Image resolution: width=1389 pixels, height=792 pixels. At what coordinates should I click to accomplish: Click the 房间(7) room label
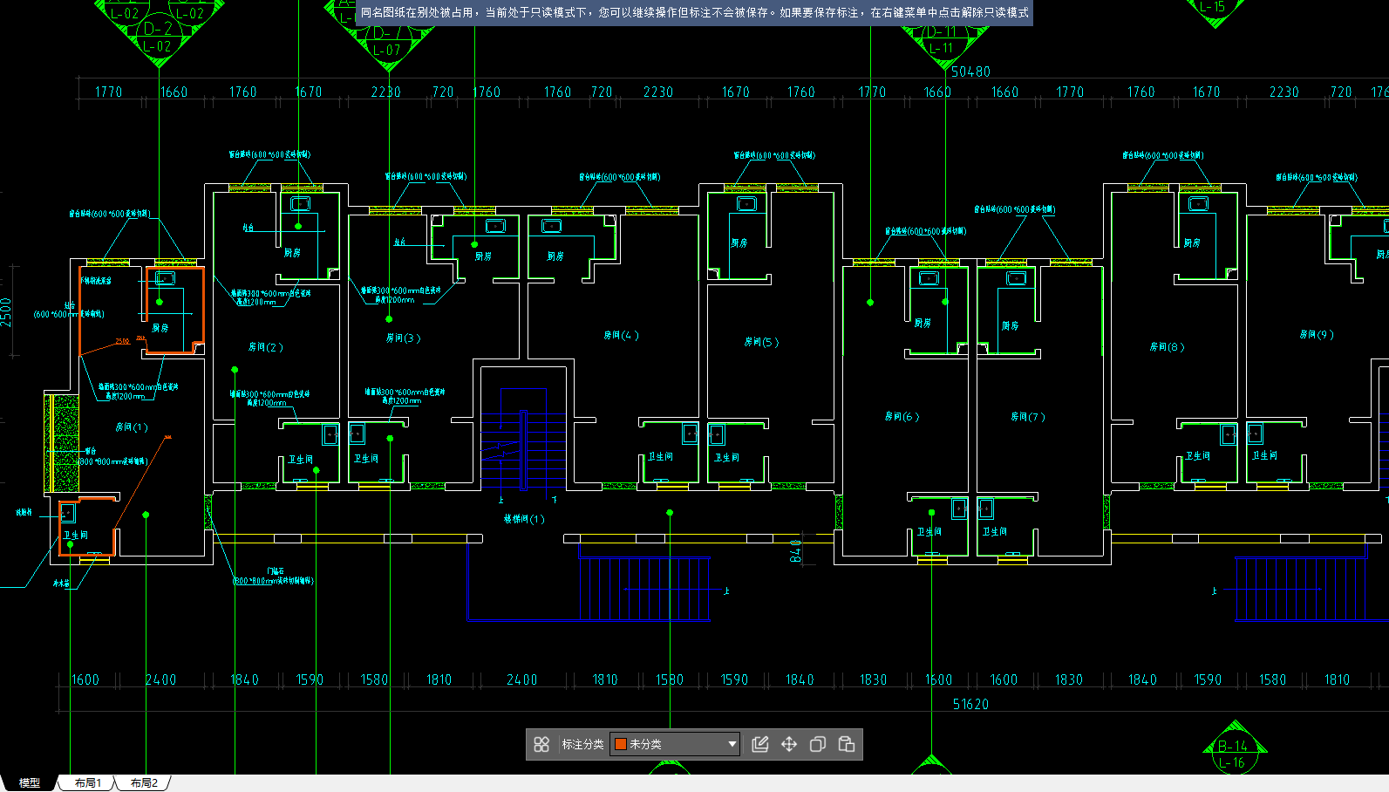[x=1028, y=417]
